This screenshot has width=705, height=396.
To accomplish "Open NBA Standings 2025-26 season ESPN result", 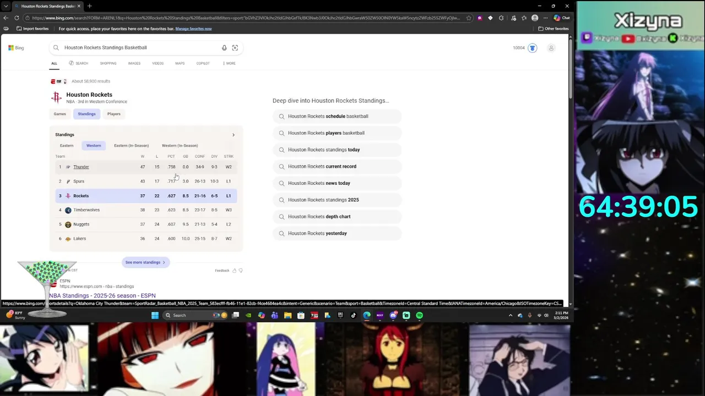I will click(102, 296).
